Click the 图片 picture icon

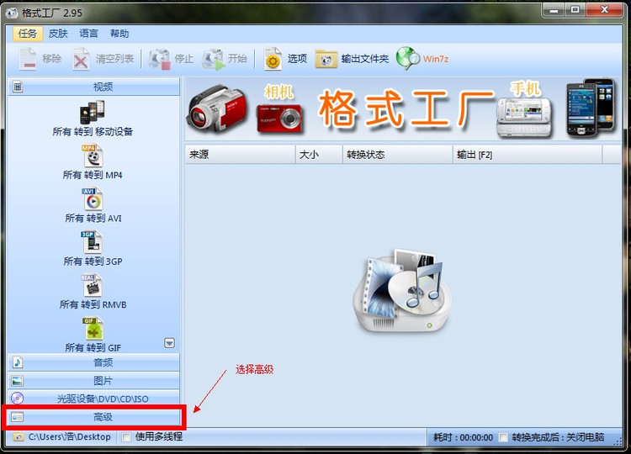tap(18, 381)
